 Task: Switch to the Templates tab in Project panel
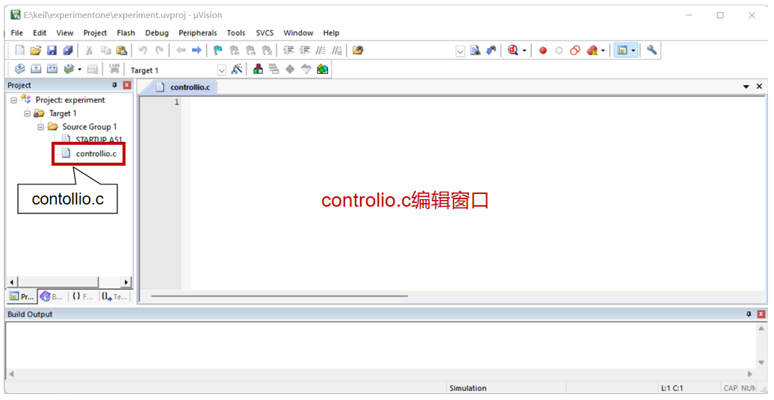point(114,296)
